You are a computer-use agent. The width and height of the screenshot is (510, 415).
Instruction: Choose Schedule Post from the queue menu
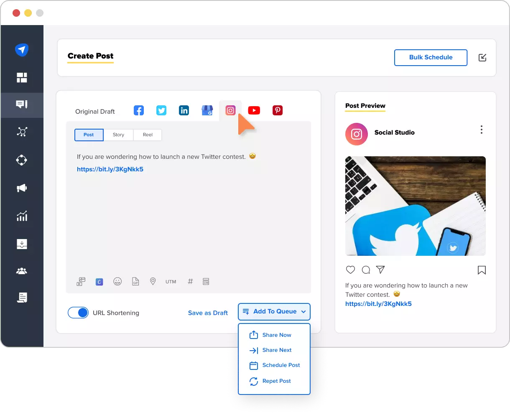pos(281,365)
